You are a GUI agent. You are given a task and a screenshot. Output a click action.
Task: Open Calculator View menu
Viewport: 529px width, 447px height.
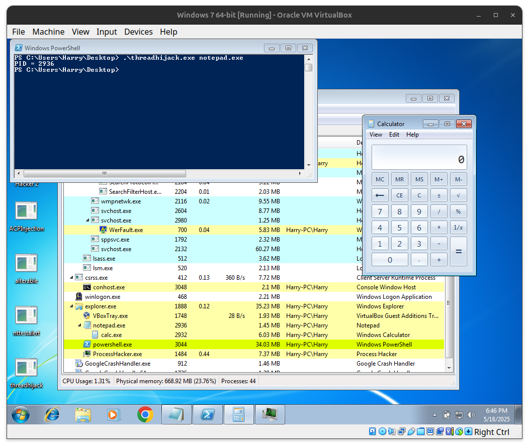(x=376, y=135)
